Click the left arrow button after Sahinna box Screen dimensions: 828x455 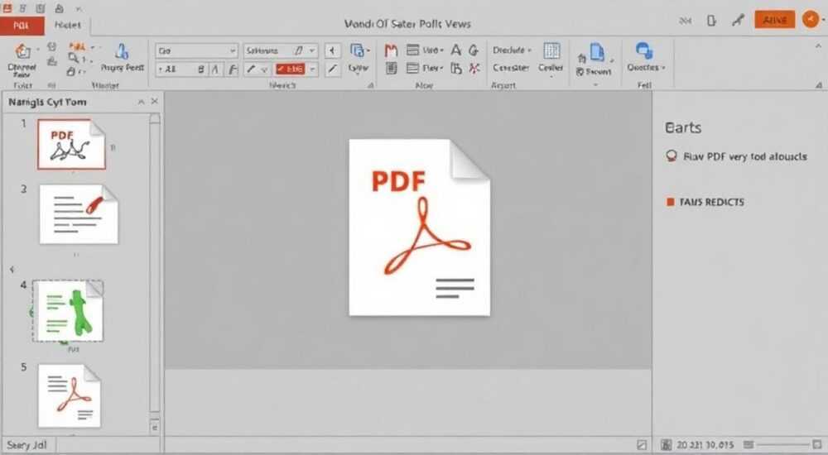tap(332, 50)
